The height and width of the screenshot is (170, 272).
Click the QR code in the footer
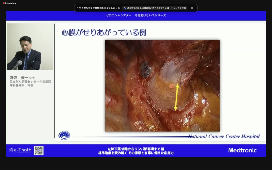point(39,150)
